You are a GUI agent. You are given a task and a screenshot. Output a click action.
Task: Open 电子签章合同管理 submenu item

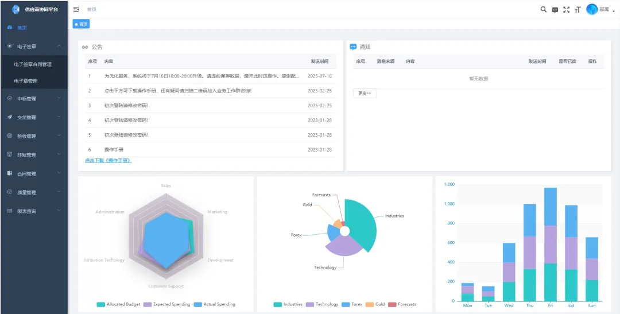coord(33,64)
